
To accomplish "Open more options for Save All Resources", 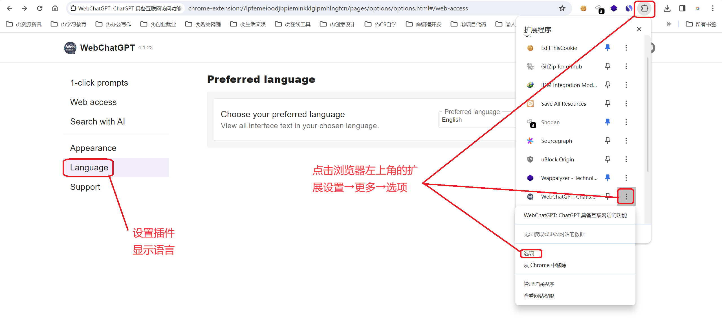I will 626,103.
